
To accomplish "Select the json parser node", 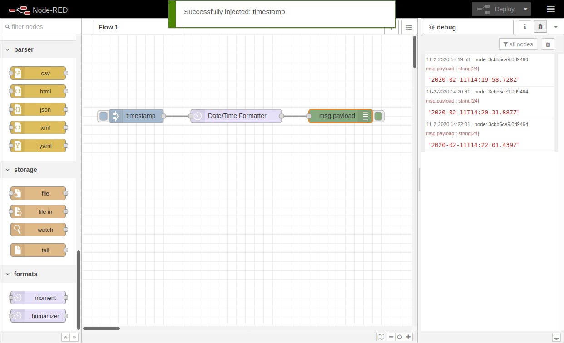I will [38, 109].
